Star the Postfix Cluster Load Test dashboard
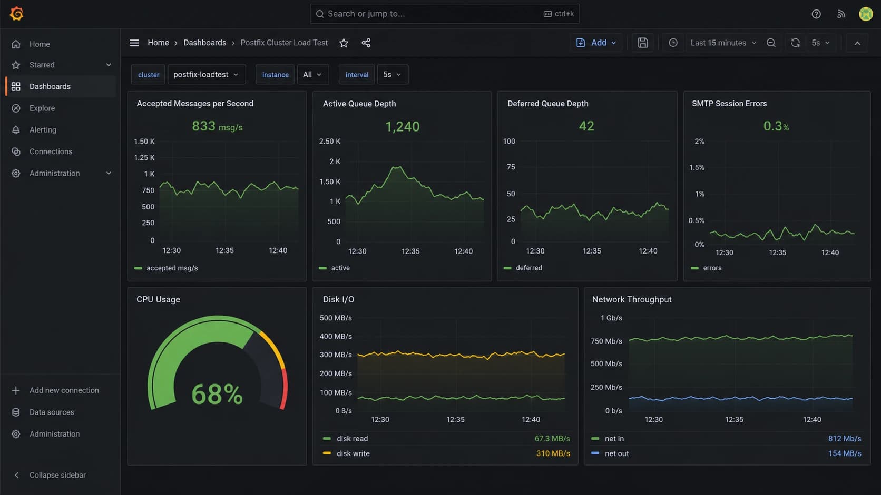This screenshot has width=881, height=495. pyautogui.click(x=344, y=43)
